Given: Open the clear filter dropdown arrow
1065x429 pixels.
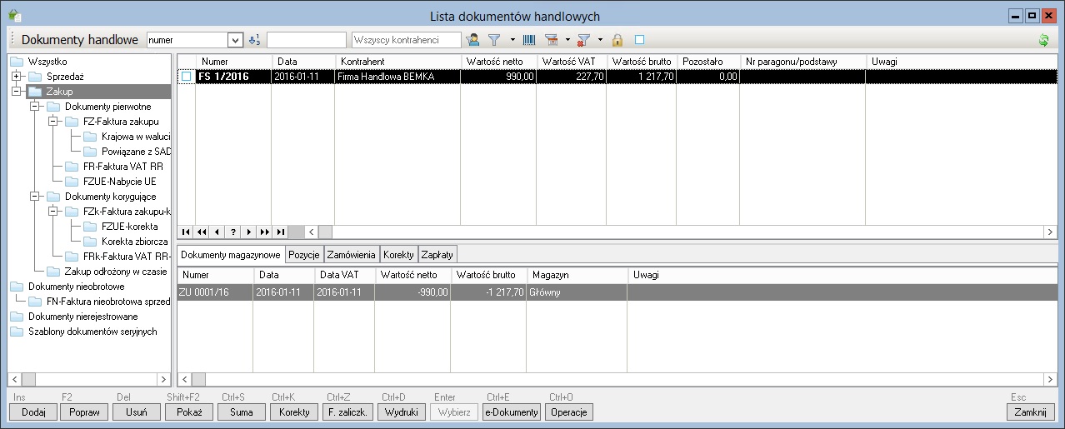Looking at the screenshot, I should click(600, 40).
